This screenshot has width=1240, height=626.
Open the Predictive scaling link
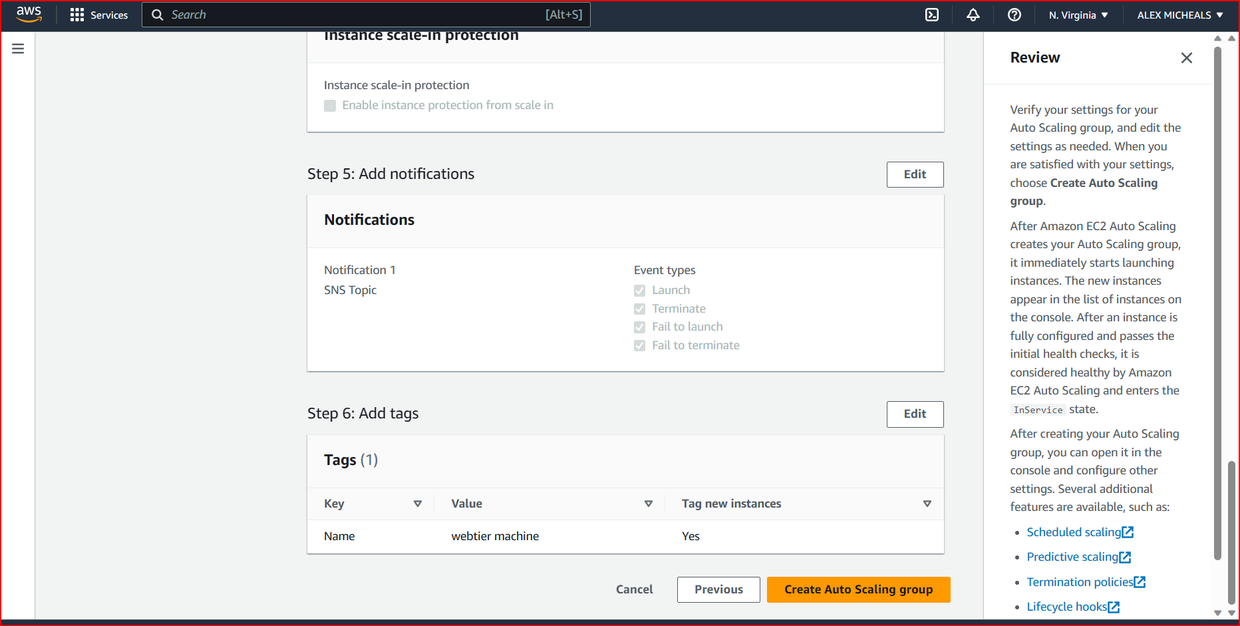click(1074, 557)
